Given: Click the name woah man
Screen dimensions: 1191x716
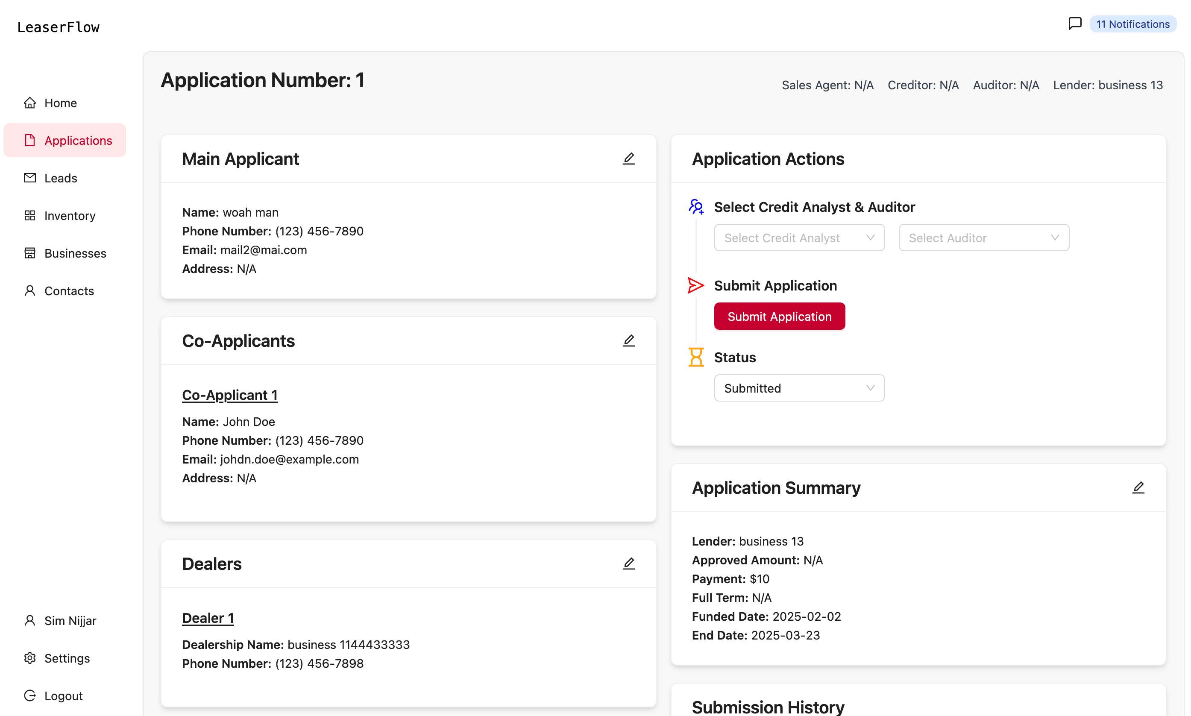Looking at the screenshot, I should point(250,212).
